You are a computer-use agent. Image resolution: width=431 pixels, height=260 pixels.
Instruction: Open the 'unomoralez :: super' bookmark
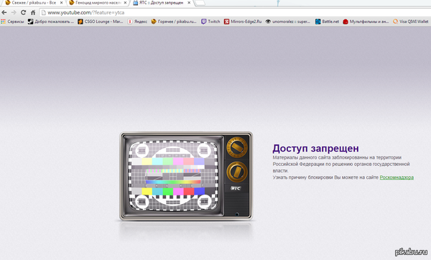(x=288, y=22)
